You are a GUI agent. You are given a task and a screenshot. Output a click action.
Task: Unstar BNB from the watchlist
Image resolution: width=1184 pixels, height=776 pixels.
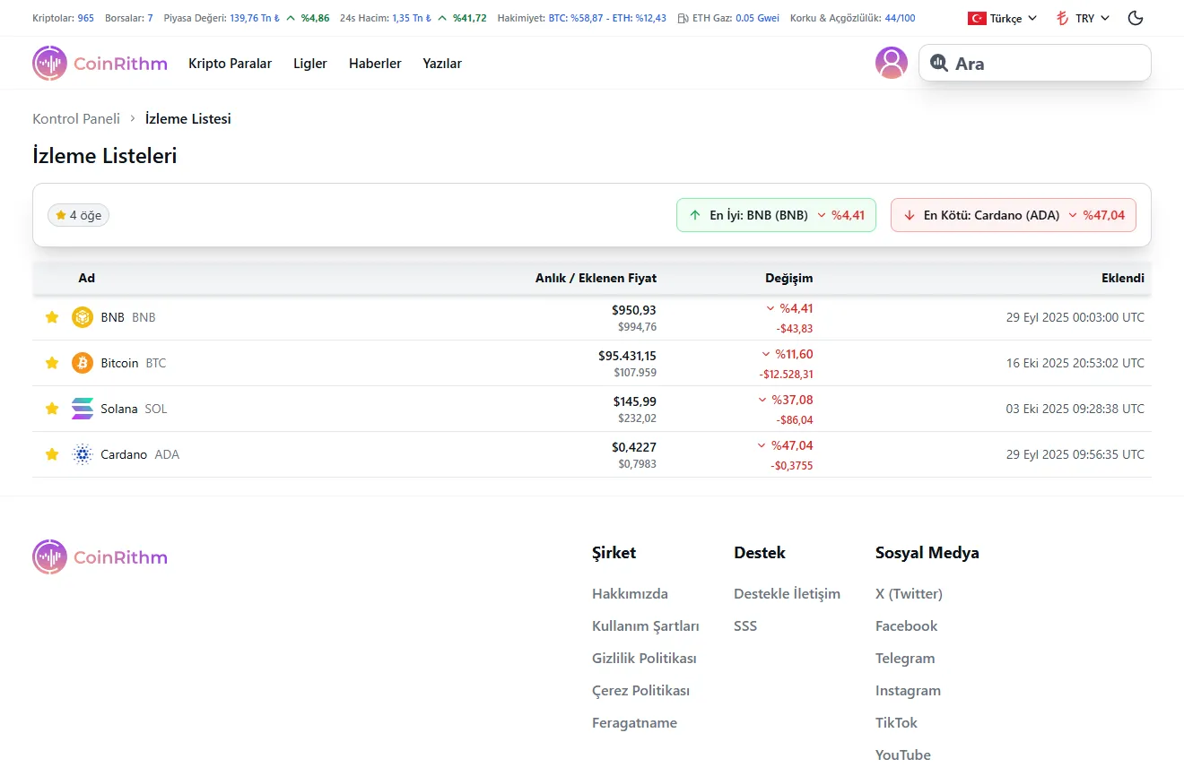(52, 317)
